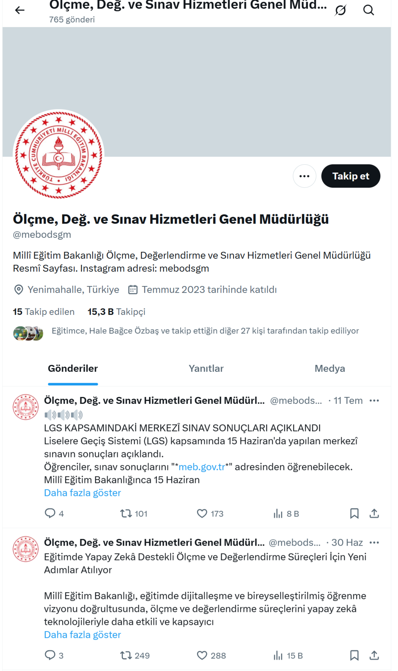
Task: Reply to the LGS results post
Action: pos(50,513)
